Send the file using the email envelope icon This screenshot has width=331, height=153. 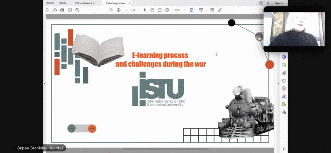(x=70, y=10)
